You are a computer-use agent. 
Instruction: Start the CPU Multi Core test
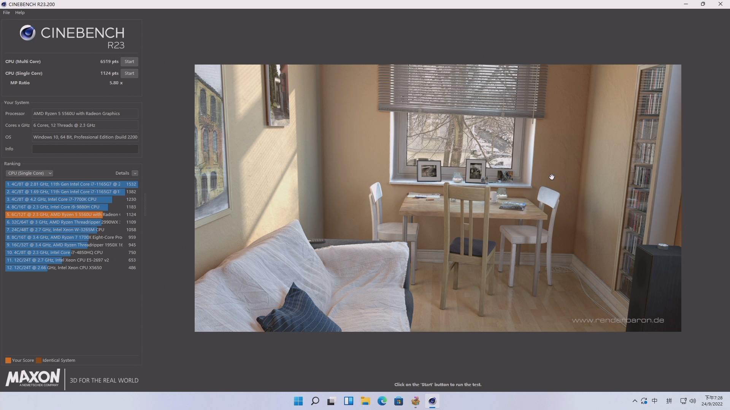[129, 61]
